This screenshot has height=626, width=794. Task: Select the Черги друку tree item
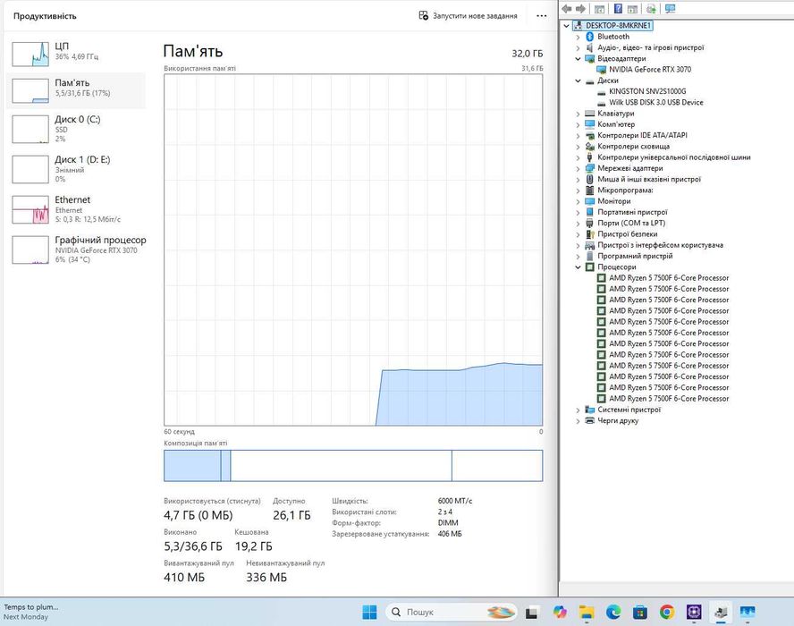pos(618,420)
